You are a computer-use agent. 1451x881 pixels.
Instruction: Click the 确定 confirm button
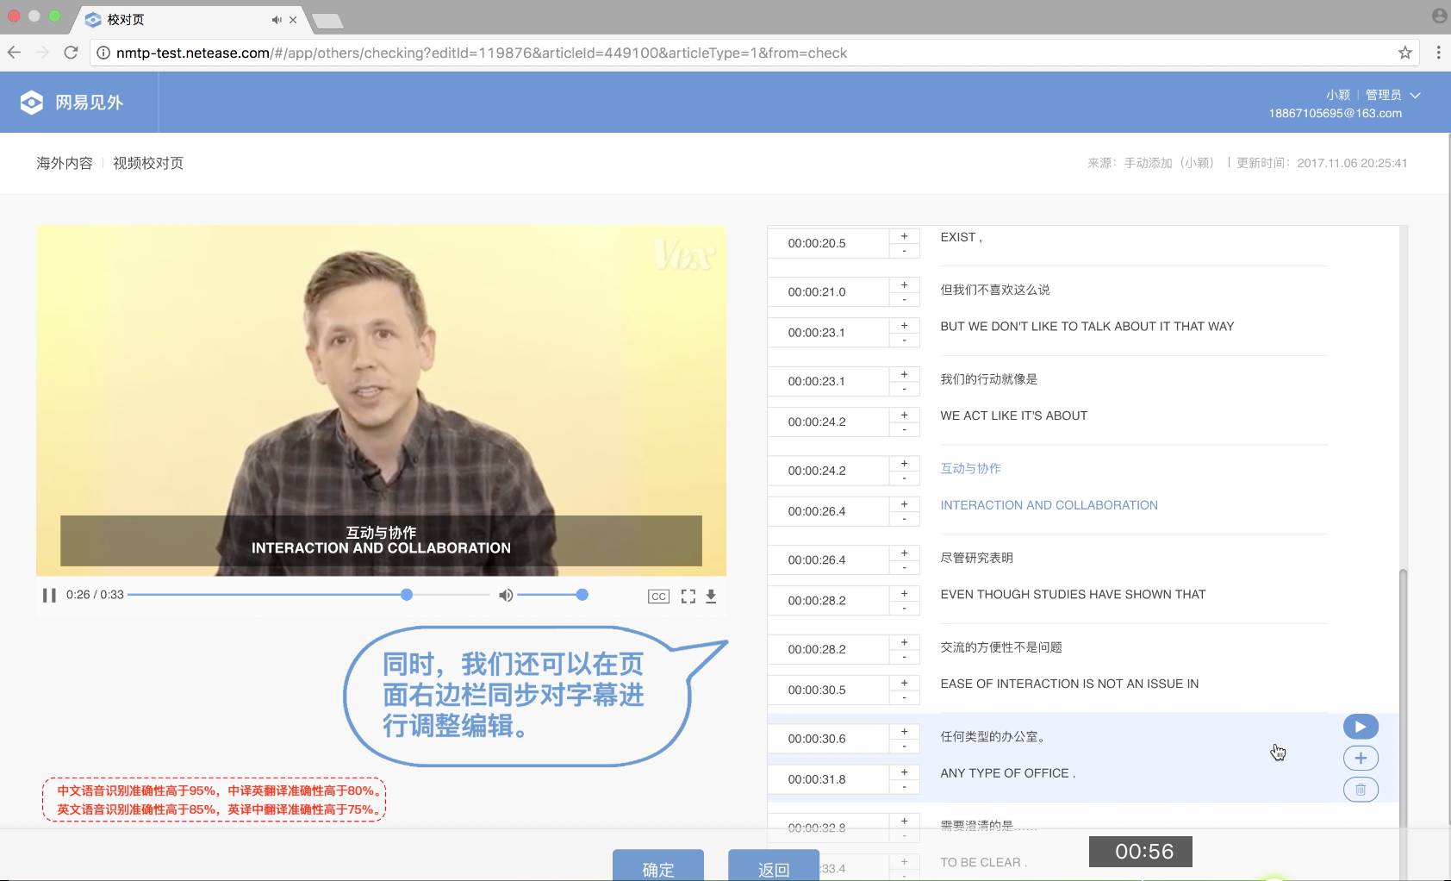tap(657, 869)
